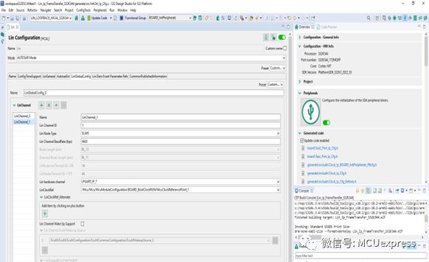Click the lock icon beside Lin Configuration toggle
Image resolution: width=429 pixels, height=262 pixels.
coord(273,37)
